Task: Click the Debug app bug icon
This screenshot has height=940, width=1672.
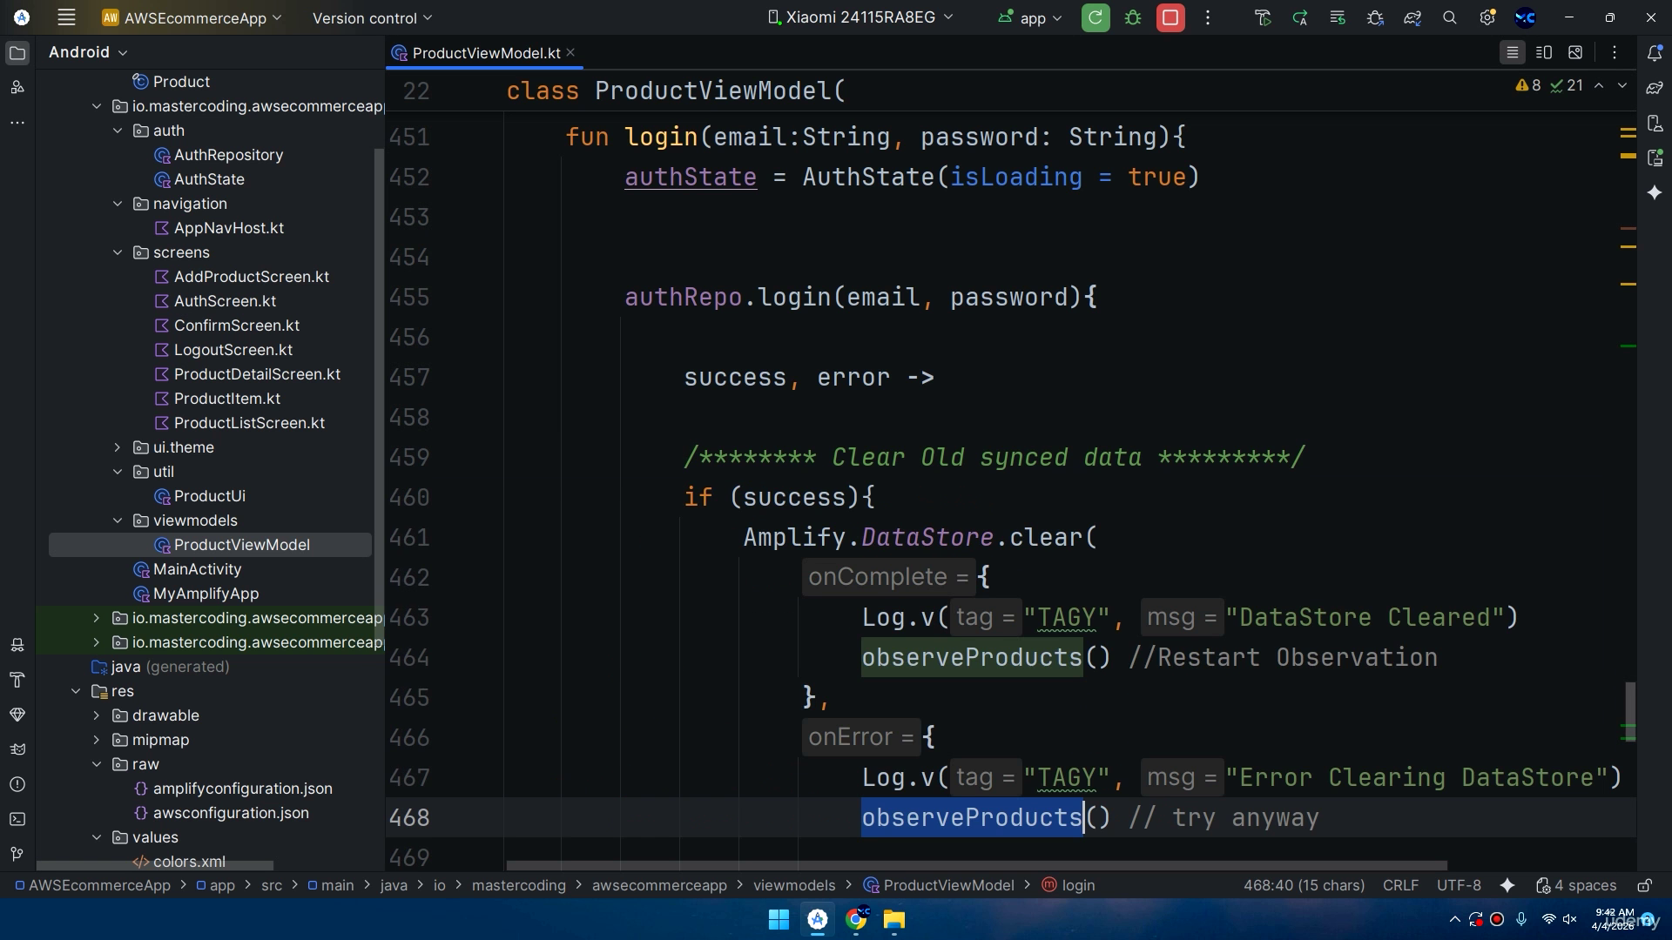Action: pos(1133,17)
